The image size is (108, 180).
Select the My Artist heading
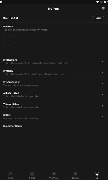(x=8, y=26)
